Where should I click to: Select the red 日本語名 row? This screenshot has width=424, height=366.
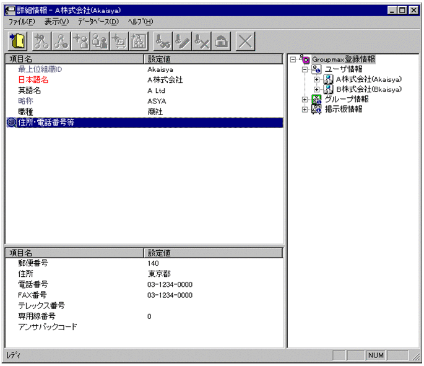144,80
